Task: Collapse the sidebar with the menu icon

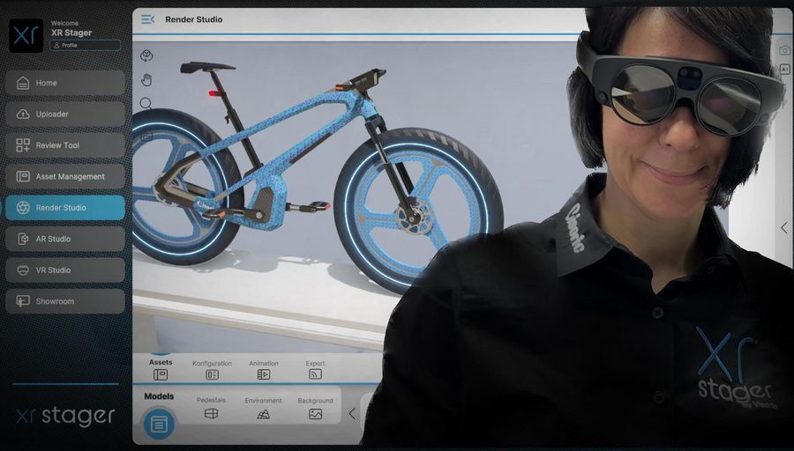Action: 148,19
